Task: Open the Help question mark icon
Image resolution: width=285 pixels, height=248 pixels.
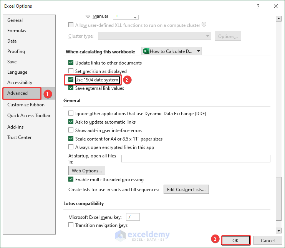Action: tap(258, 7)
